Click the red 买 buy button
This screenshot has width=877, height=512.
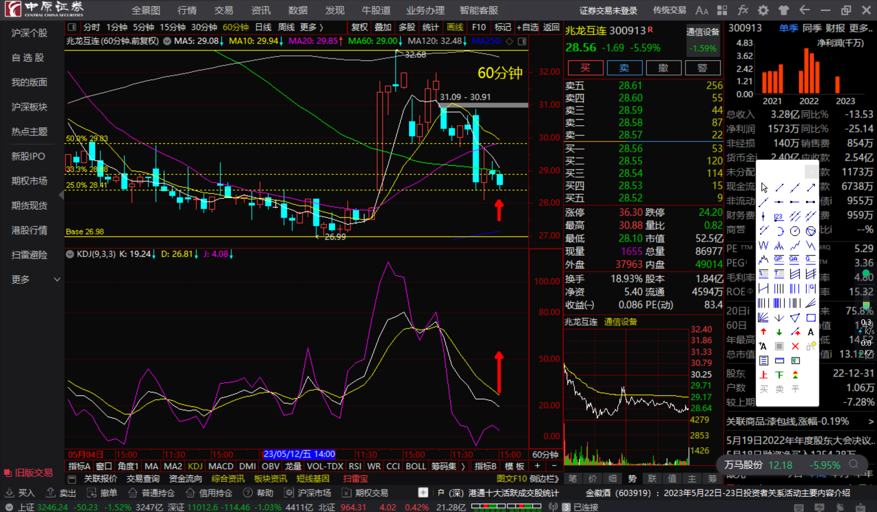click(x=585, y=68)
